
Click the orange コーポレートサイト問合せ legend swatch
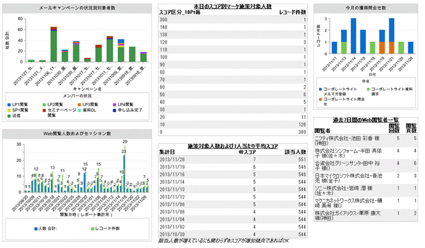tap(320, 99)
